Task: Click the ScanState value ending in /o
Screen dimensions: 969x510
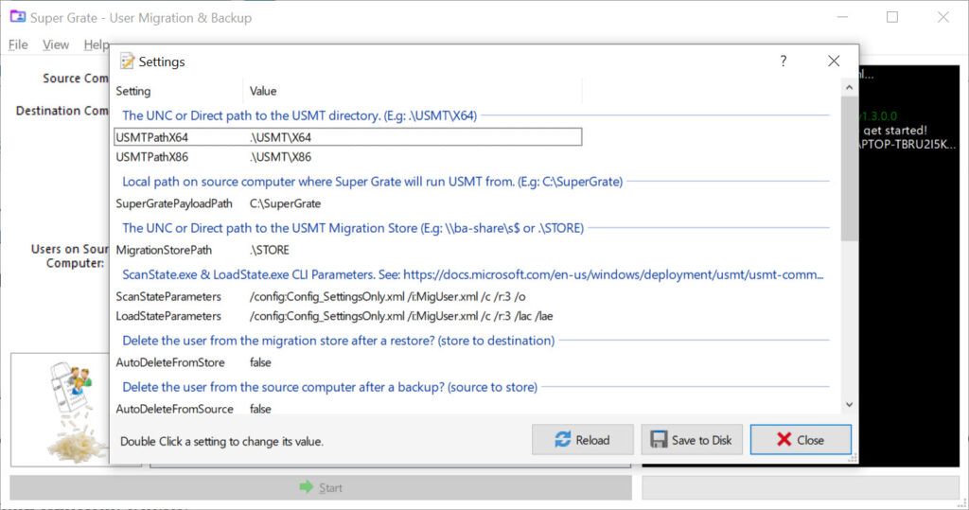Action: coord(387,296)
